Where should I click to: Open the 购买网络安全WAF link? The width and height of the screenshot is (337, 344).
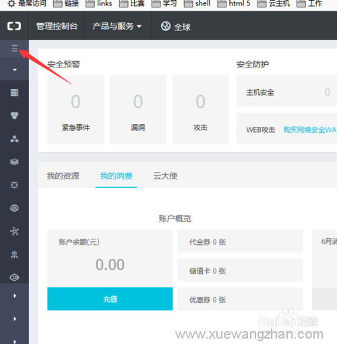pyautogui.click(x=309, y=130)
